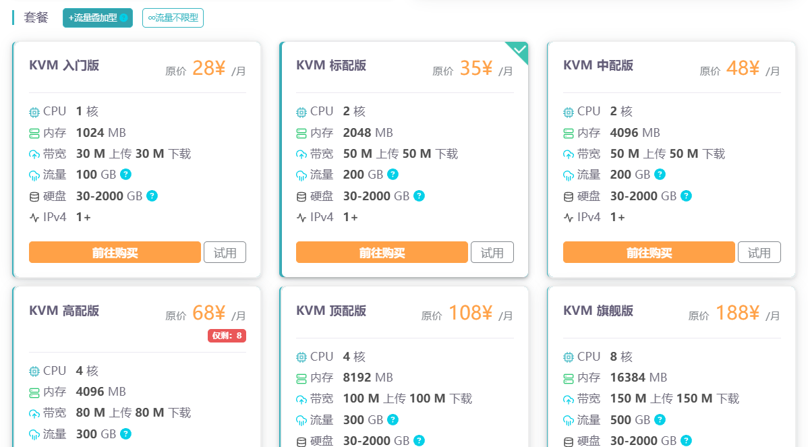Viewport: 808px width, 447px height.
Task: Select the KVM 旗舰版 plan card title
Action: (598, 311)
